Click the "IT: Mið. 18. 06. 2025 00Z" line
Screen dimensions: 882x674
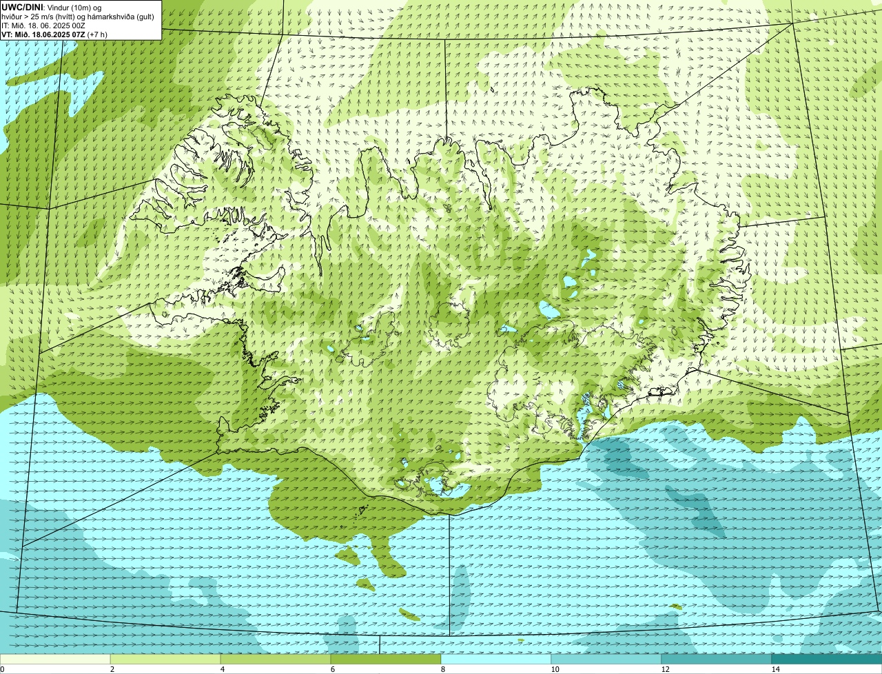tap(43, 25)
